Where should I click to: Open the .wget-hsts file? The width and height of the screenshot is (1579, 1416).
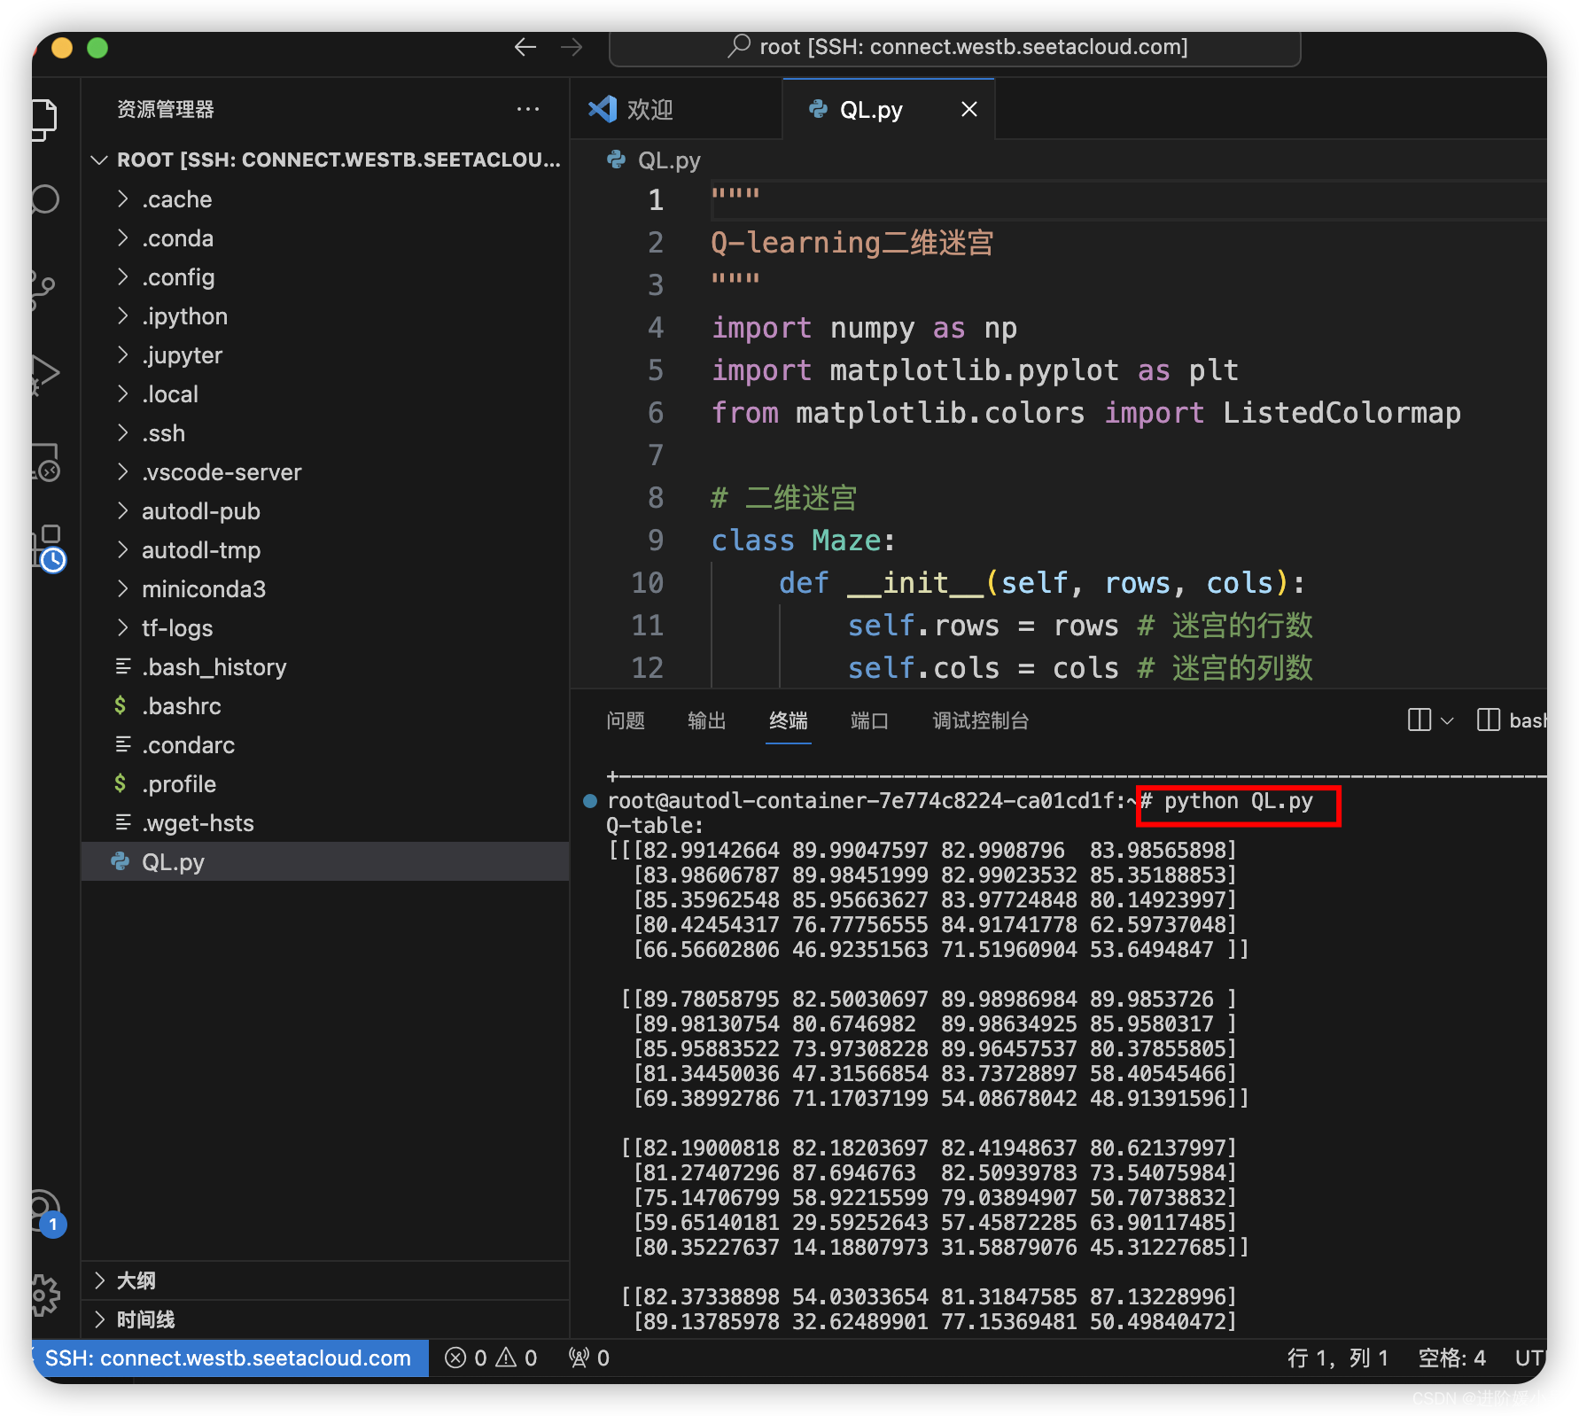point(326,823)
